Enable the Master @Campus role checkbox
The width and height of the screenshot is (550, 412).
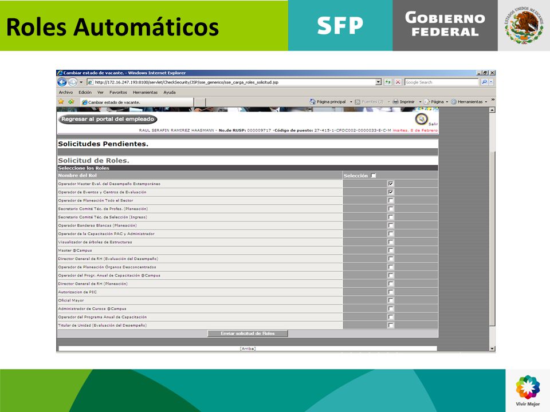[x=390, y=251]
